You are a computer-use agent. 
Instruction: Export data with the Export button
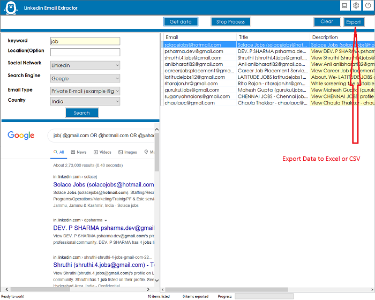(x=354, y=22)
